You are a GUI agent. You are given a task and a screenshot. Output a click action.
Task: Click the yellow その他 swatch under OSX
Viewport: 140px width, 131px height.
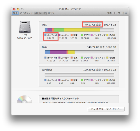click(108, 35)
